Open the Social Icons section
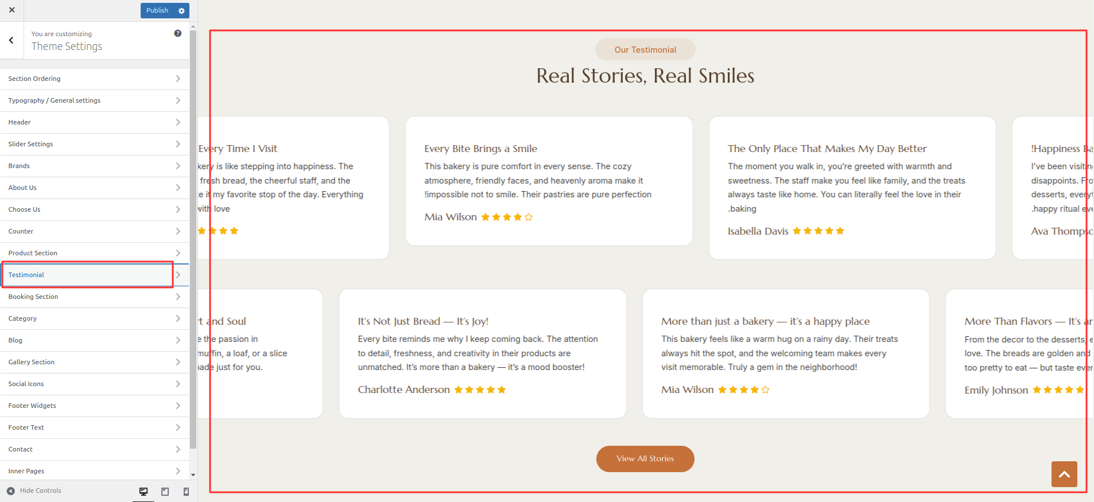 [x=94, y=383]
